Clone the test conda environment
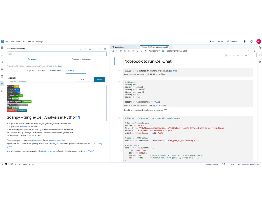The image size is (262, 204). 90,49
